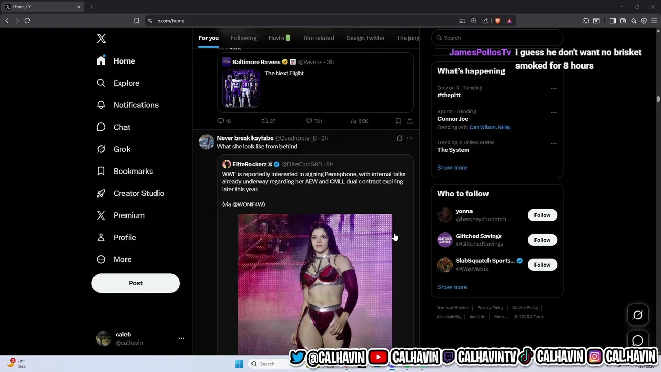
Task: Switch to the Design Twitter tab
Action: (x=365, y=38)
